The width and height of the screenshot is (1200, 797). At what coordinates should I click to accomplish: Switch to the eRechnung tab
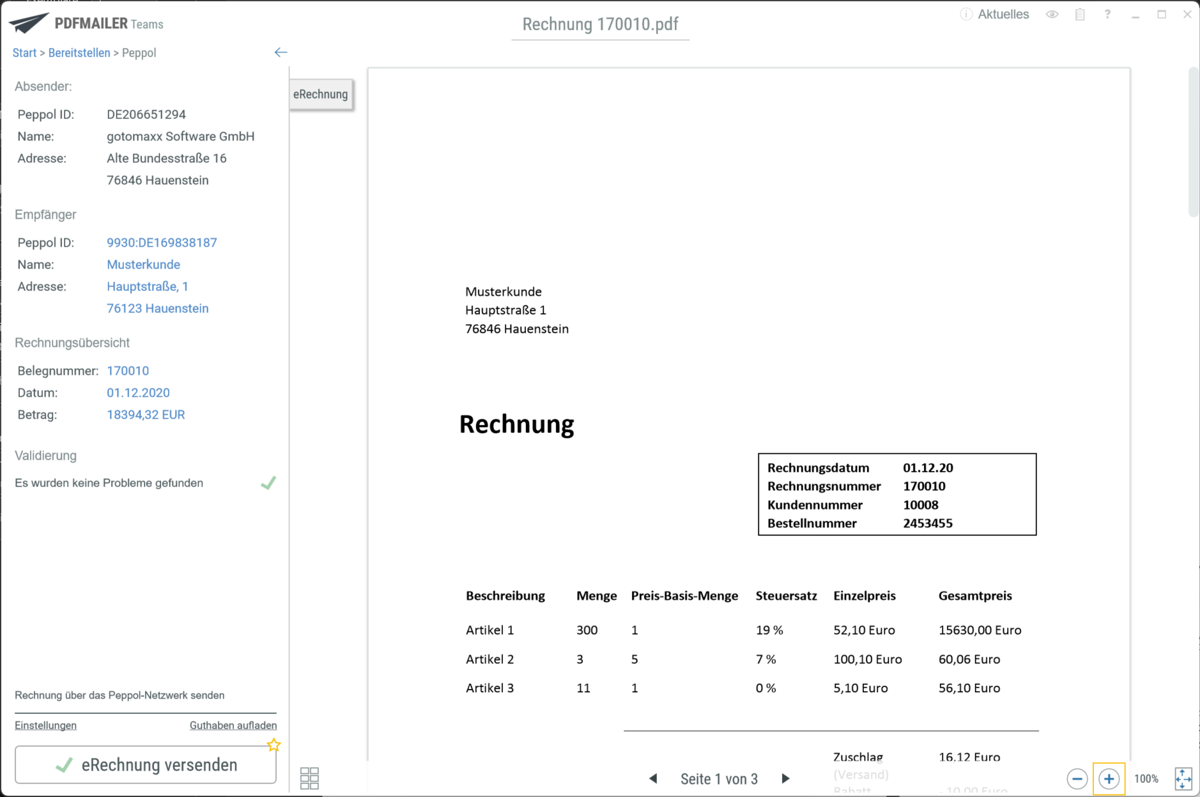(x=321, y=94)
